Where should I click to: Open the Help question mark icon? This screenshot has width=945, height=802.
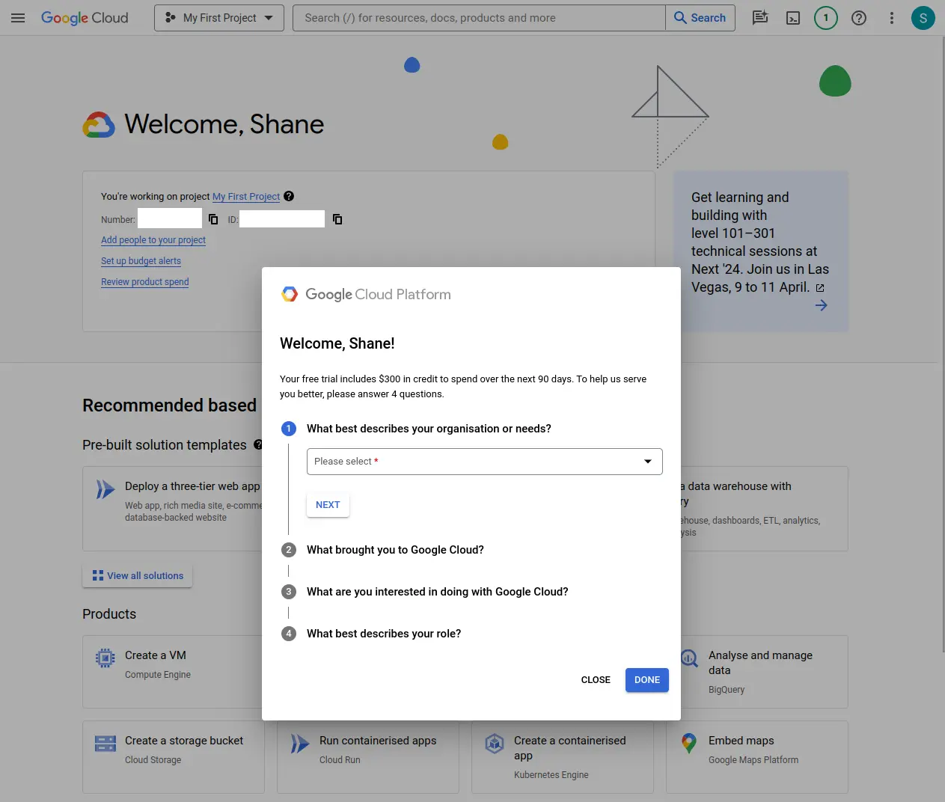click(x=859, y=18)
